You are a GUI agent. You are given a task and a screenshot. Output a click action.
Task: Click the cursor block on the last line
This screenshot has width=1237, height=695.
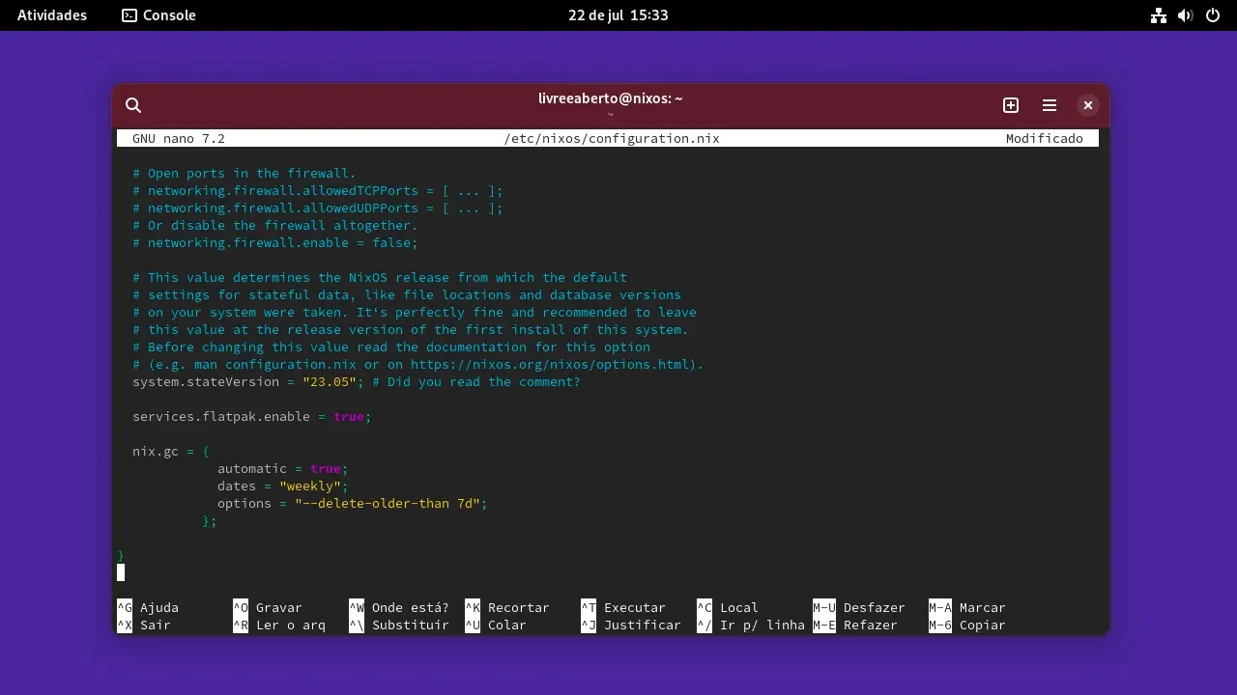121,572
